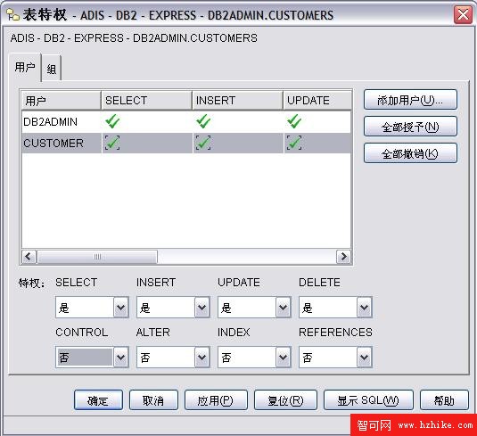Open the INSERT privilege dropdown
The width and height of the screenshot is (477, 436).
(x=202, y=308)
